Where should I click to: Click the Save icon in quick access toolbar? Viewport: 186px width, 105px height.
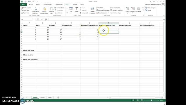coord(25,2)
